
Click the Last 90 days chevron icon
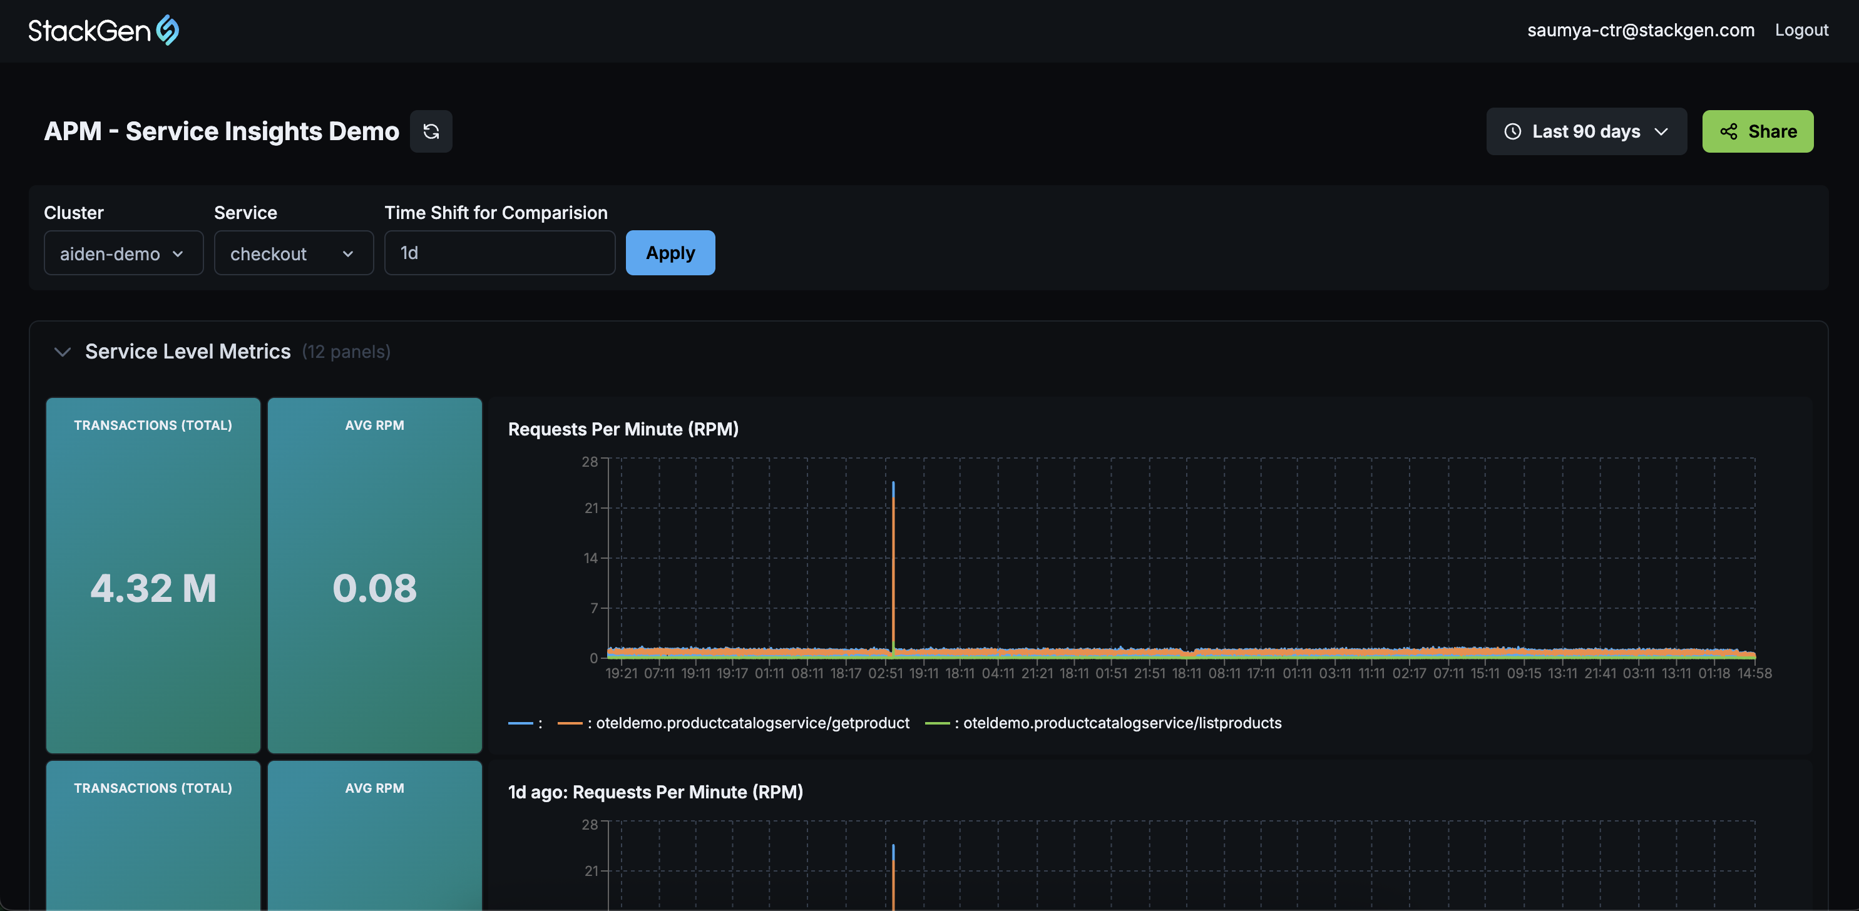coord(1662,131)
